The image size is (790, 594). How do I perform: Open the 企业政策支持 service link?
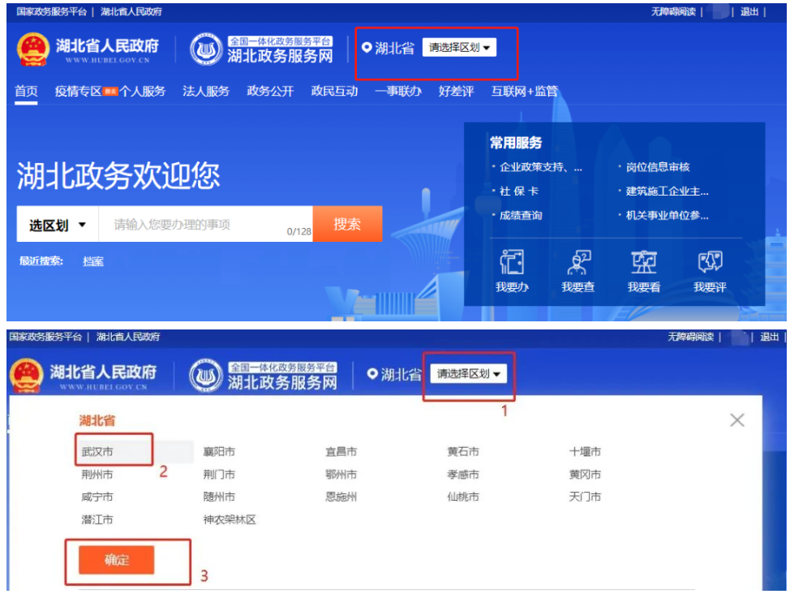[541, 167]
